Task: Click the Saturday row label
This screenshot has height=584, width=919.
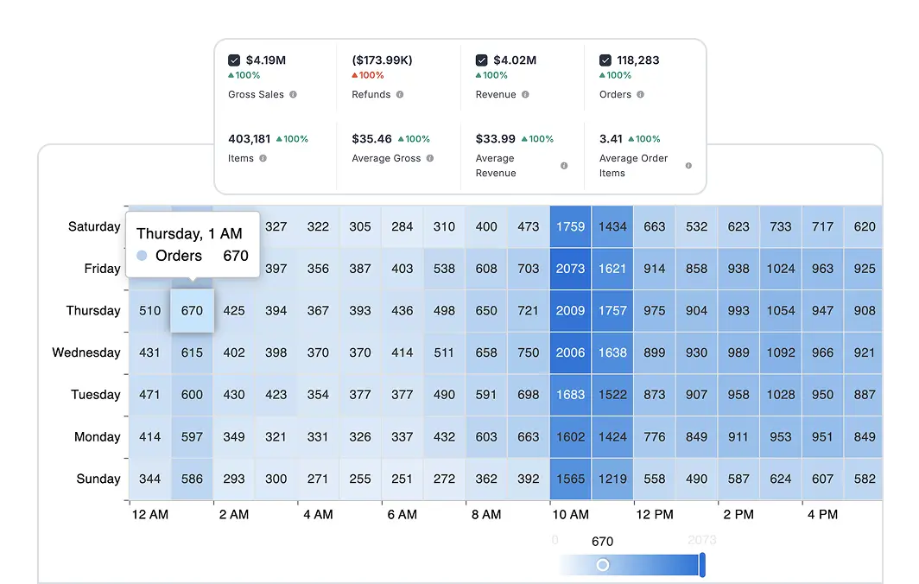Action: click(92, 226)
